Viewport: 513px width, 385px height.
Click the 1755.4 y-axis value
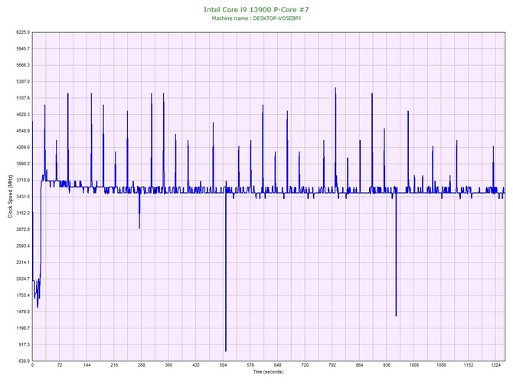[23, 295]
